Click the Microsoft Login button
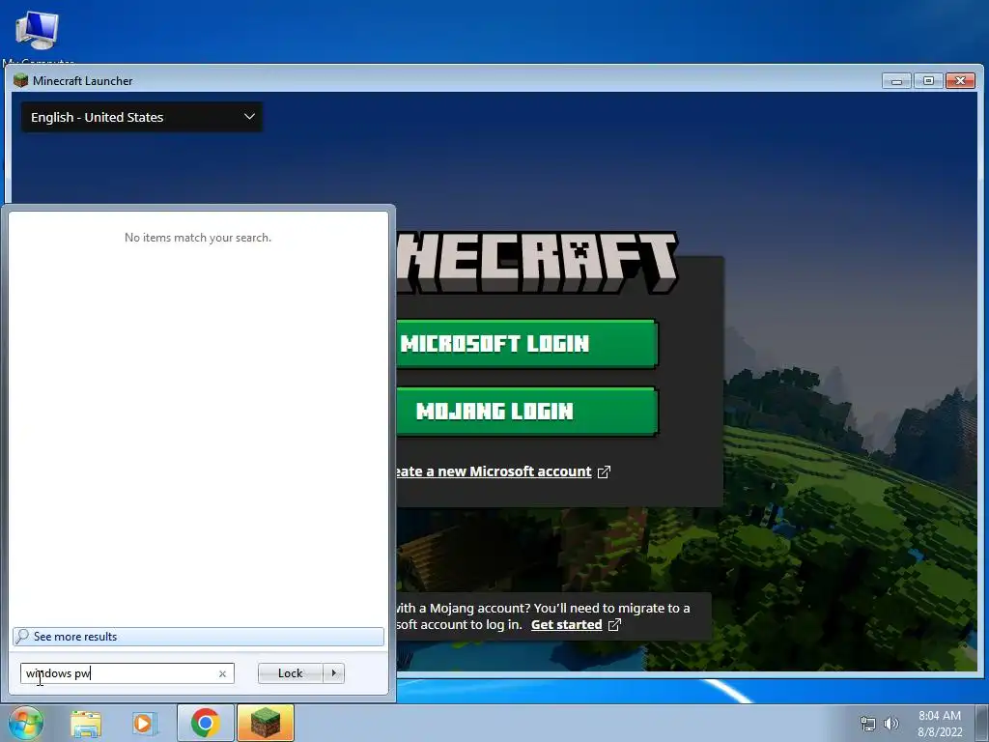The image size is (989, 742). point(527,344)
